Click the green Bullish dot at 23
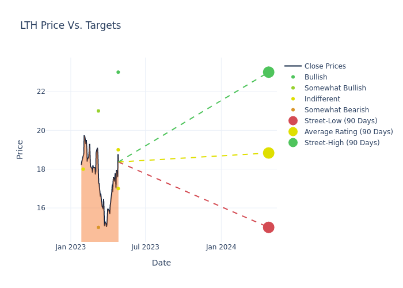The width and height of the screenshot is (403, 288). (118, 72)
